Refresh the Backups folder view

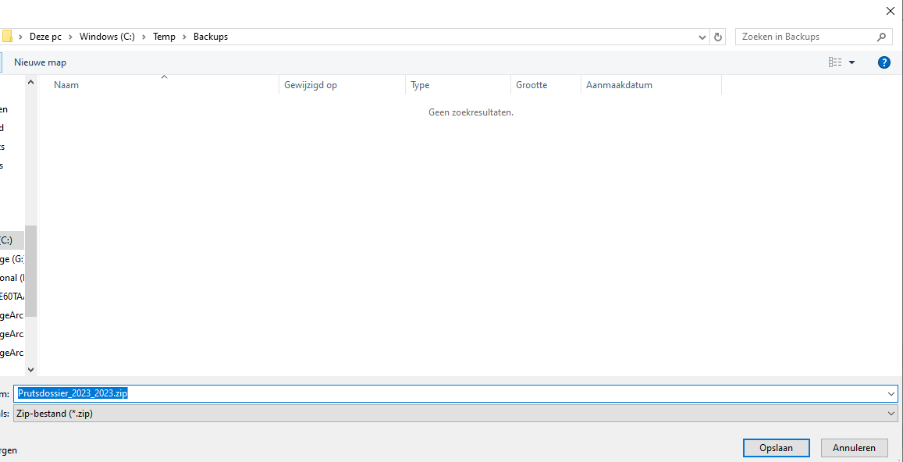click(x=717, y=37)
